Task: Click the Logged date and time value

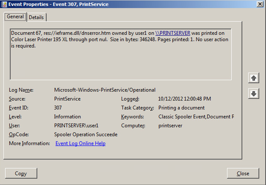Action: 184,99
